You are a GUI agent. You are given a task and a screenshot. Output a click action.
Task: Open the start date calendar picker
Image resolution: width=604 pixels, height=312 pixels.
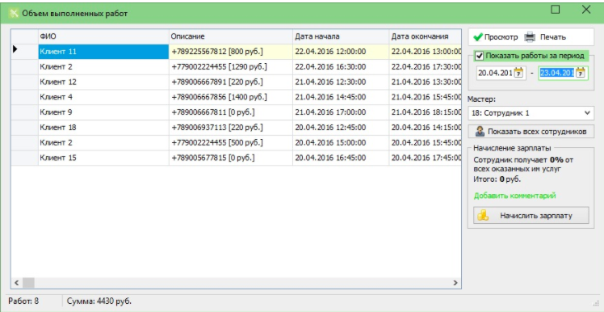coord(519,73)
